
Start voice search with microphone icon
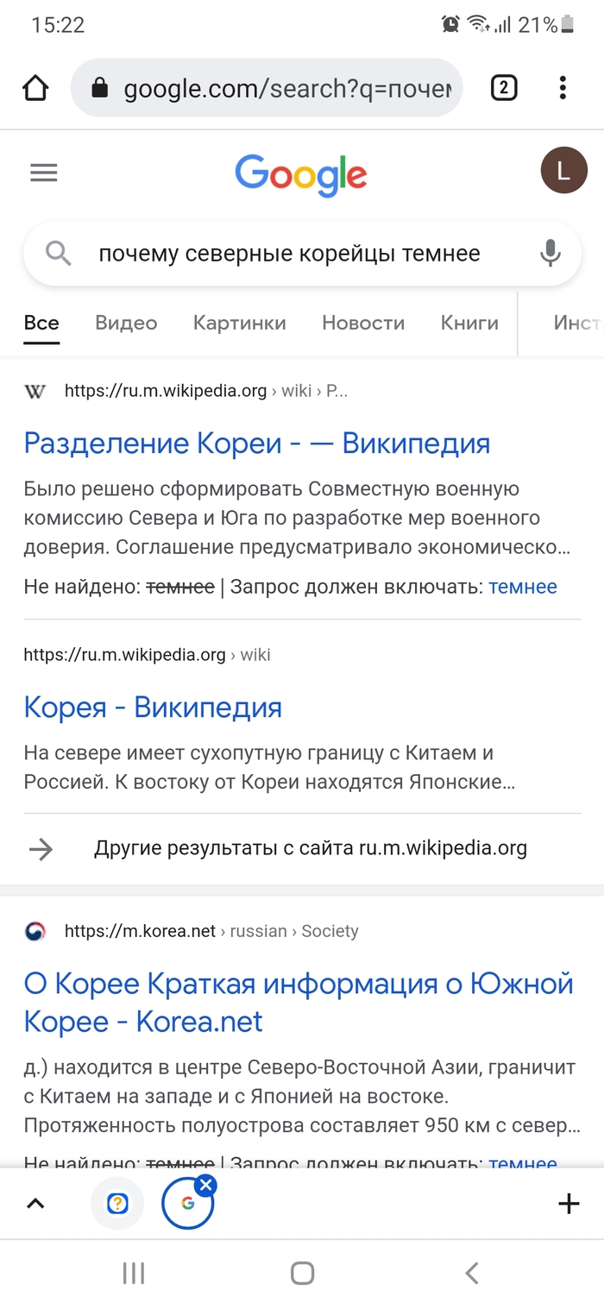(550, 254)
